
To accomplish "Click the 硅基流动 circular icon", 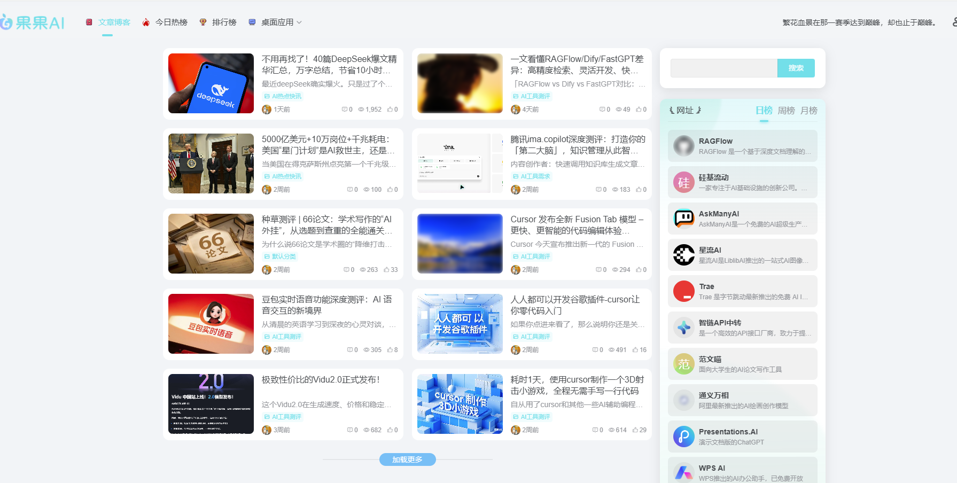I will (683, 182).
